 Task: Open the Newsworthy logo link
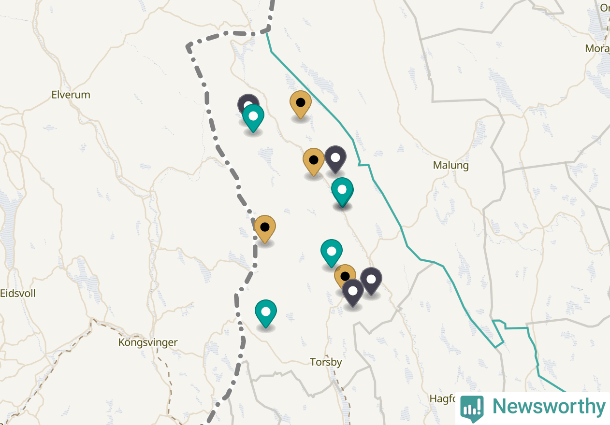(533, 408)
